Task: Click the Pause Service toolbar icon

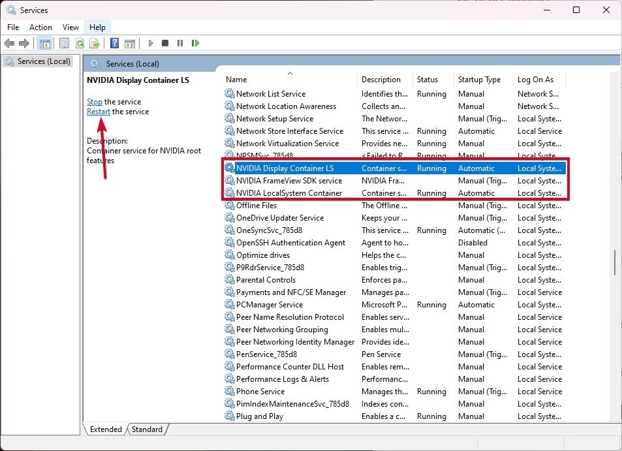Action: pos(180,43)
